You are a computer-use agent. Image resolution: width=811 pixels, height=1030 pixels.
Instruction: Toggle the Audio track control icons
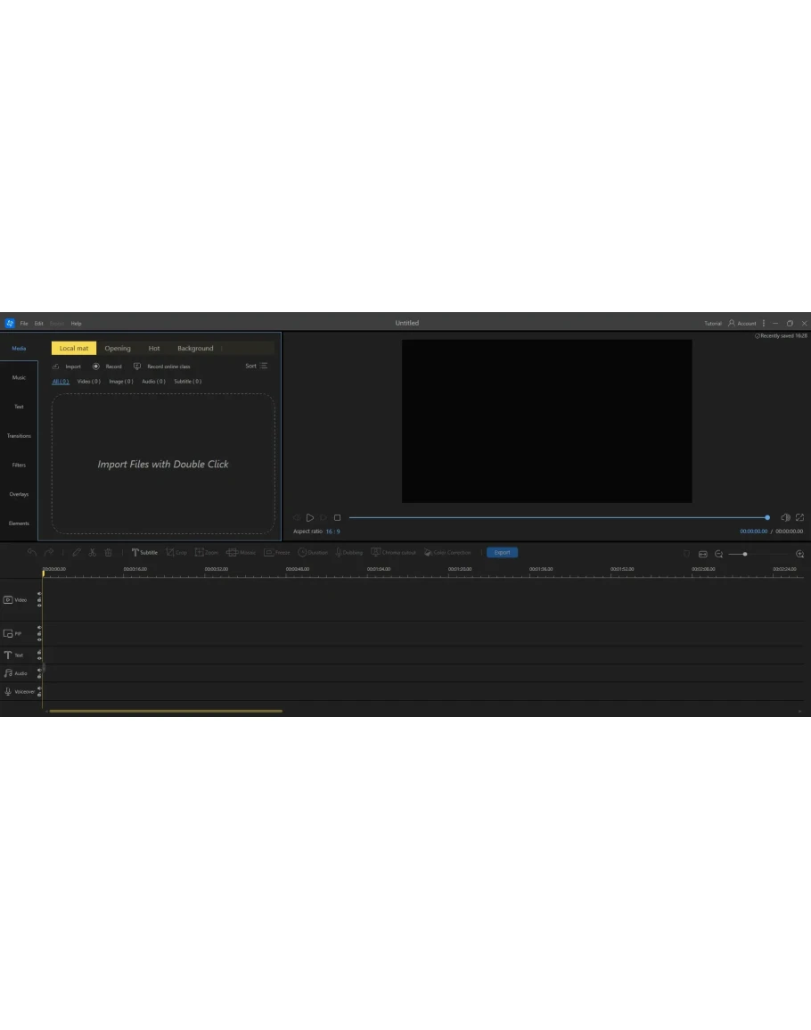click(39, 673)
